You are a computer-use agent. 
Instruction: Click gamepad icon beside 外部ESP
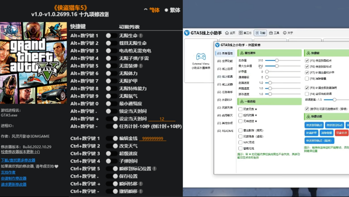[219, 100]
